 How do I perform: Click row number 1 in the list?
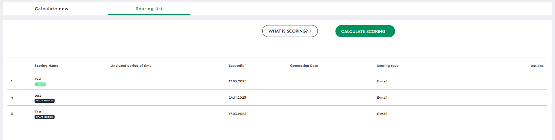point(12,81)
